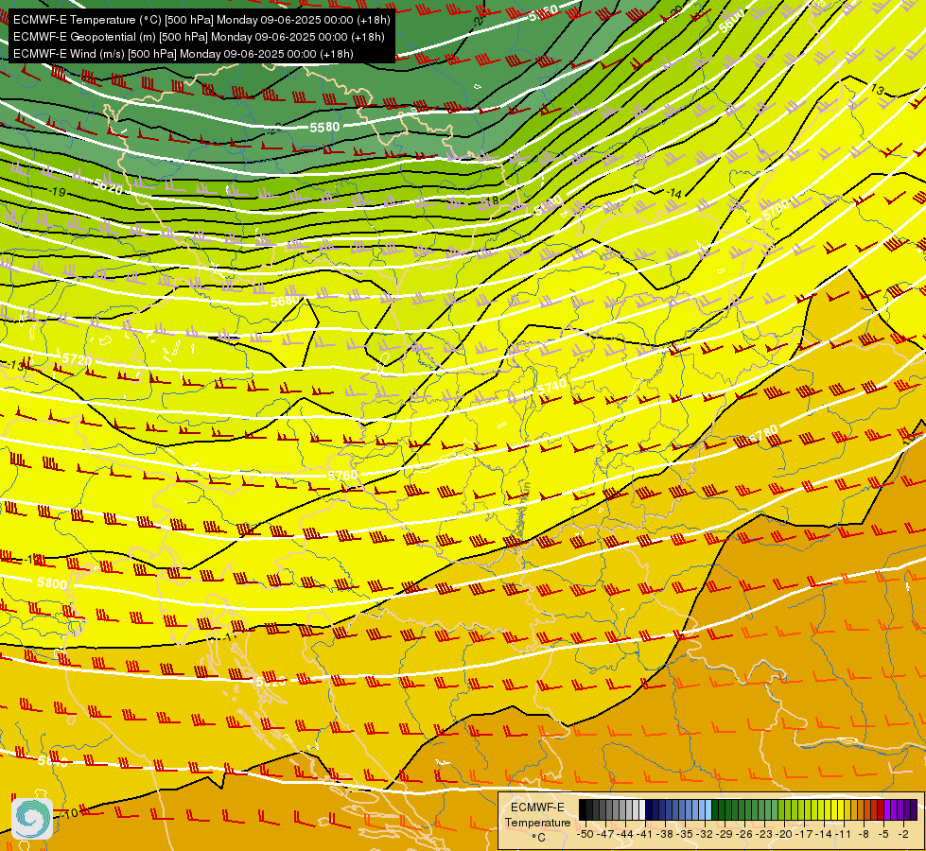
Task: Click the legend tick label -23
Action: point(765,834)
